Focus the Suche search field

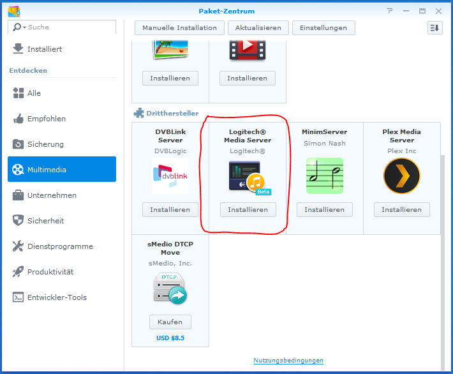(62, 27)
